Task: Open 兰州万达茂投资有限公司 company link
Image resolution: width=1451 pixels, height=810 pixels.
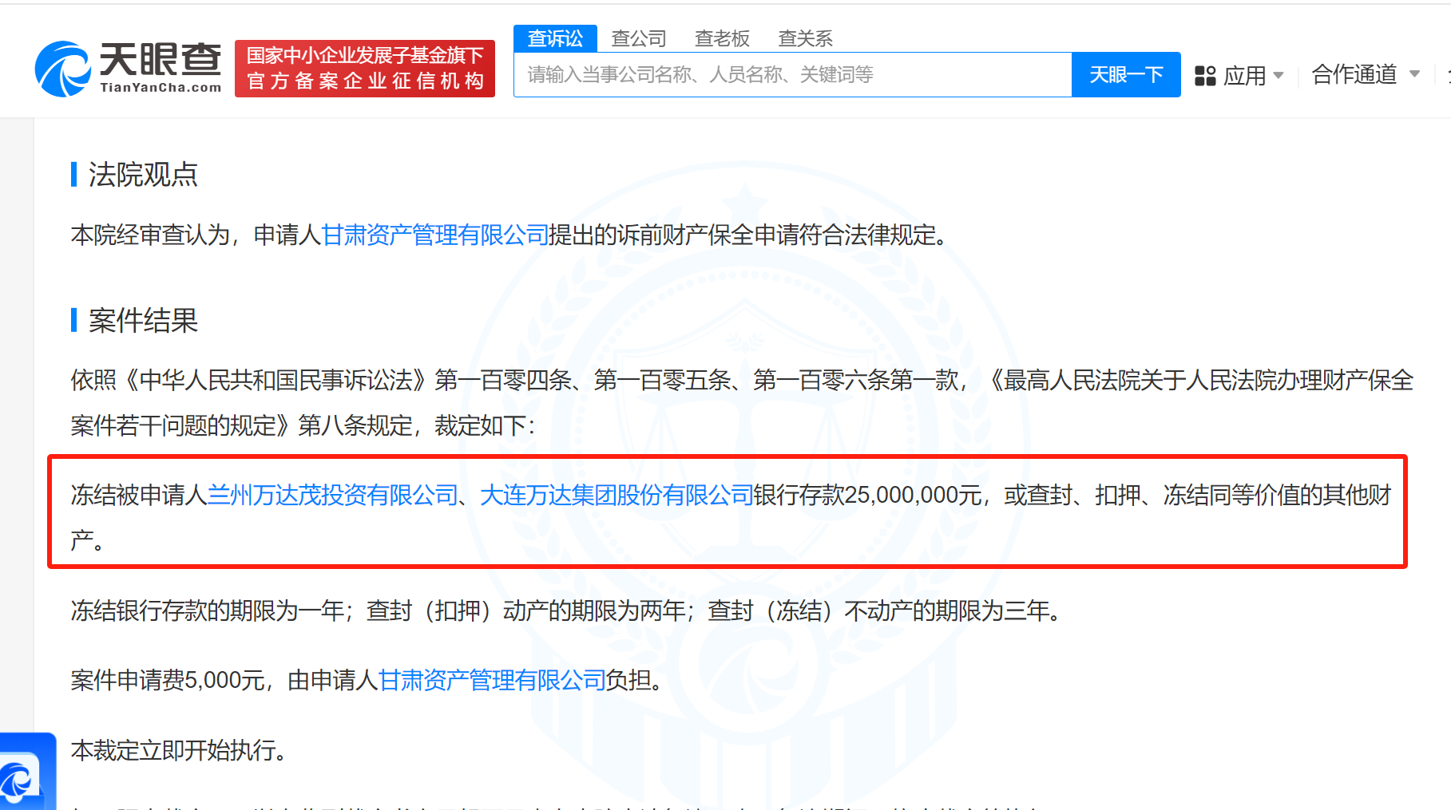Action: click(332, 496)
